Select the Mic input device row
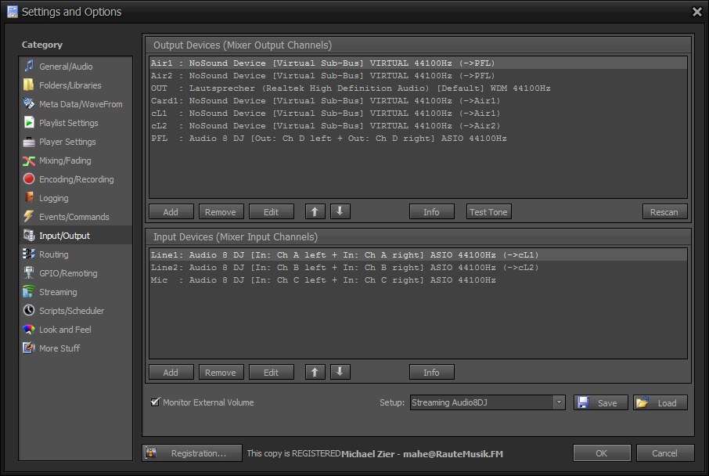The image size is (709, 476). [322, 280]
